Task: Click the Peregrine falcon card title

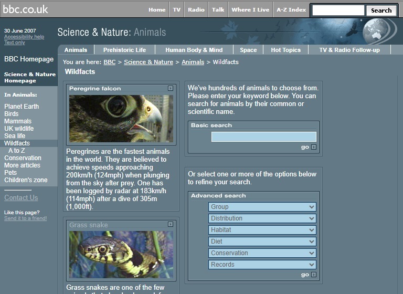Action: 95,89
